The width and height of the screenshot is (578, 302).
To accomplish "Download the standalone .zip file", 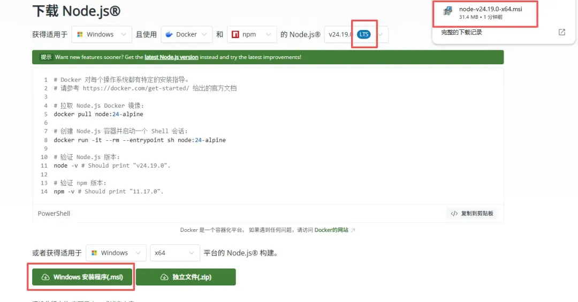I will click(186, 277).
